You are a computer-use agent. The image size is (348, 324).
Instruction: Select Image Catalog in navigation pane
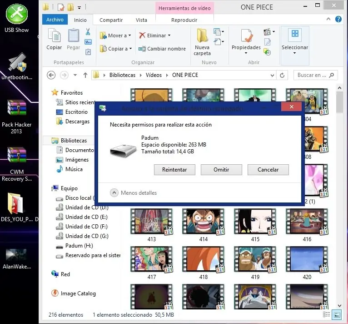(x=74, y=294)
